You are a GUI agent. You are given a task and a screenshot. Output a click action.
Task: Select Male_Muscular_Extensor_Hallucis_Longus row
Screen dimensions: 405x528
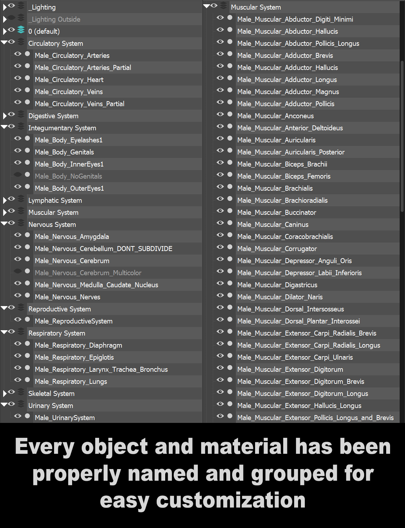[318, 405]
